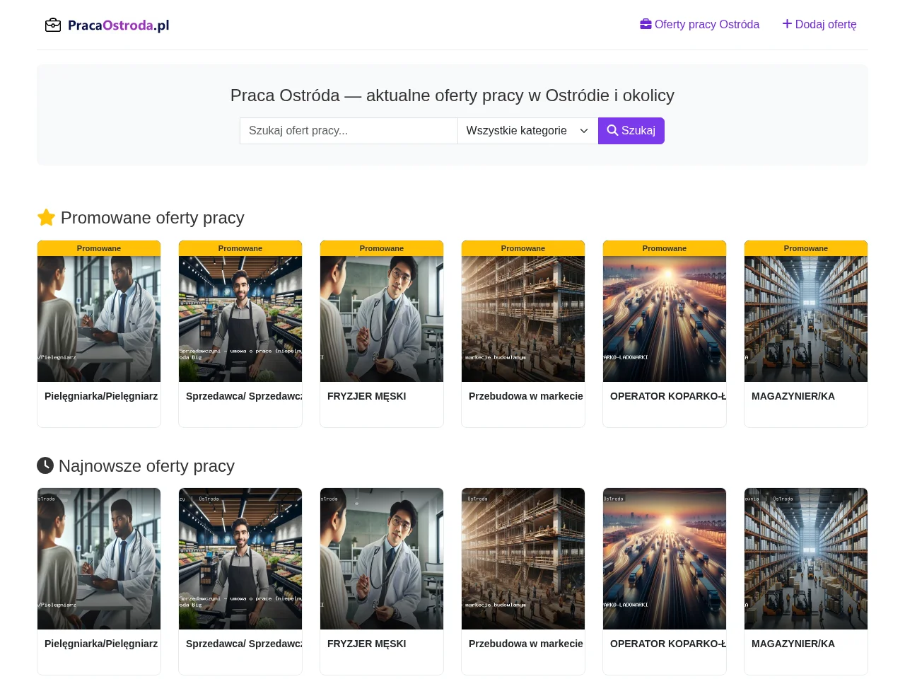Open newest MAGAZYNIER/KA image thumbnail
This screenshot has width=905, height=679.
pos(806,559)
